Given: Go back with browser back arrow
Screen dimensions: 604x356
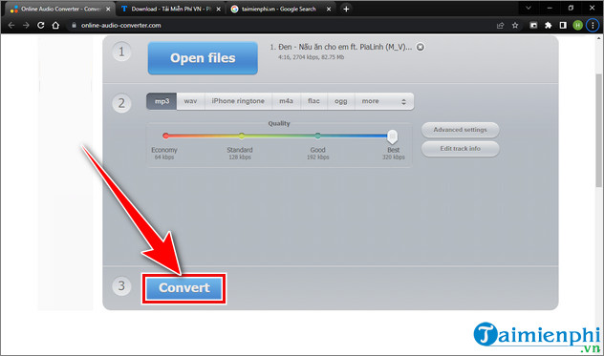Looking at the screenshot, I should (11, 26).
